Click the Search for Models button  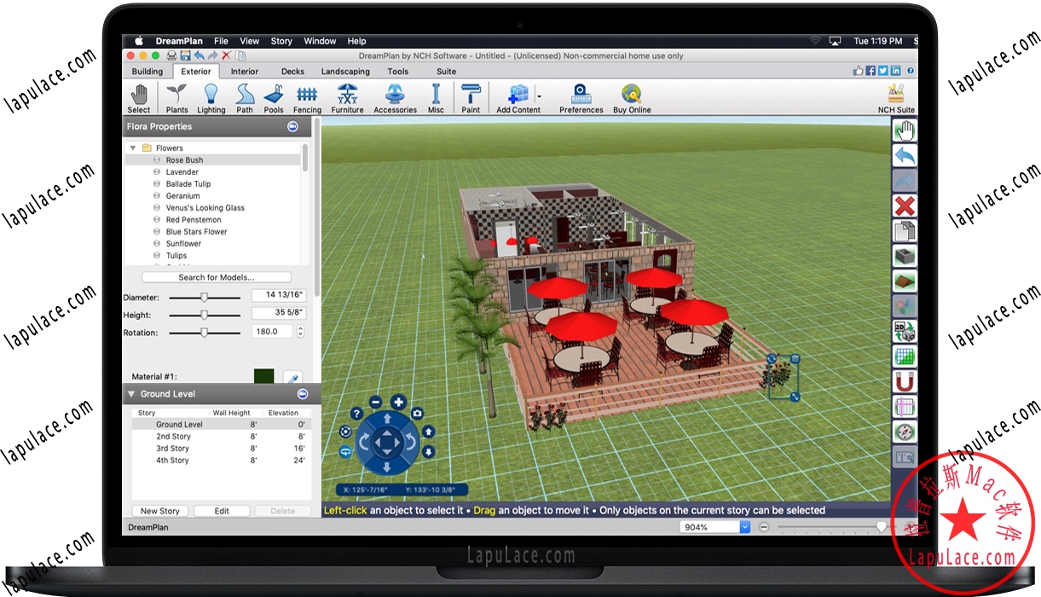(x=217, y=277)
